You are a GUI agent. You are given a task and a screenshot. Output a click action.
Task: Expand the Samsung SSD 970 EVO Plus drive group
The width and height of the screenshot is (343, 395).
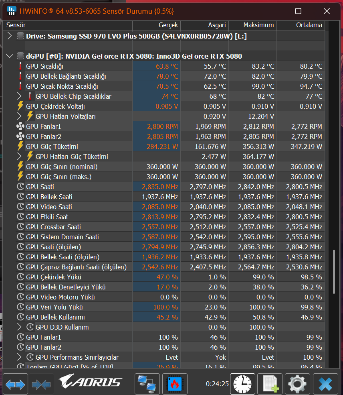tap(10, 36)
